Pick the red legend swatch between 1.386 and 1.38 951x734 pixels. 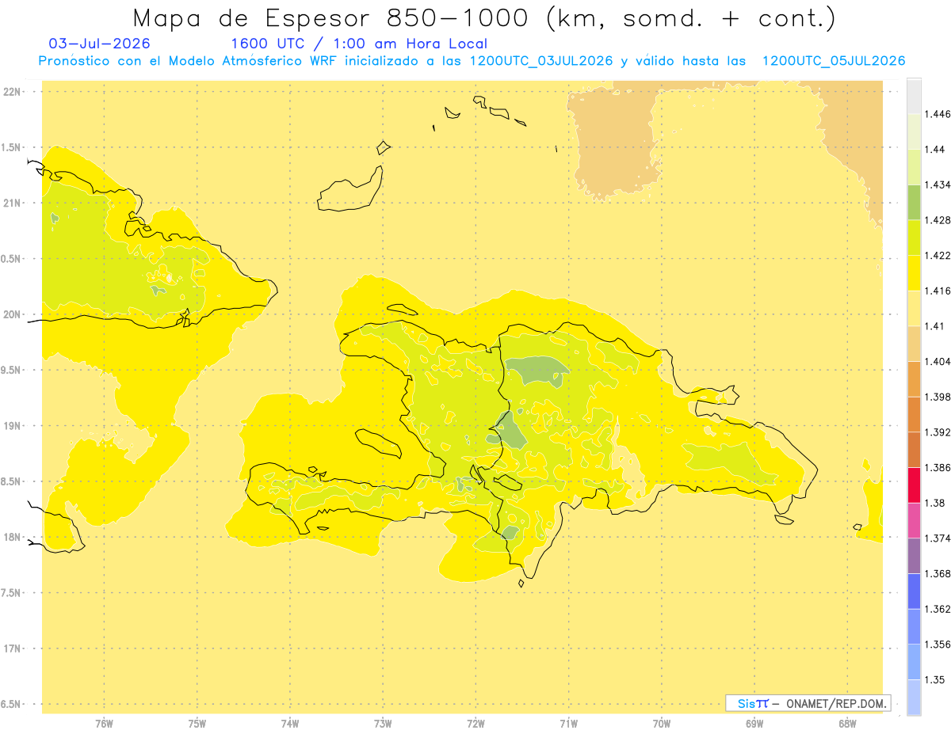pyautogui.click(x=914, y=485)
